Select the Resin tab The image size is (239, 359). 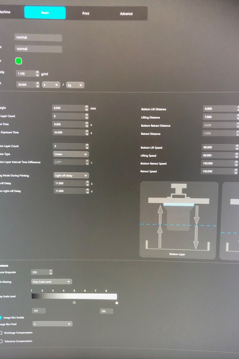pos(45,13)
